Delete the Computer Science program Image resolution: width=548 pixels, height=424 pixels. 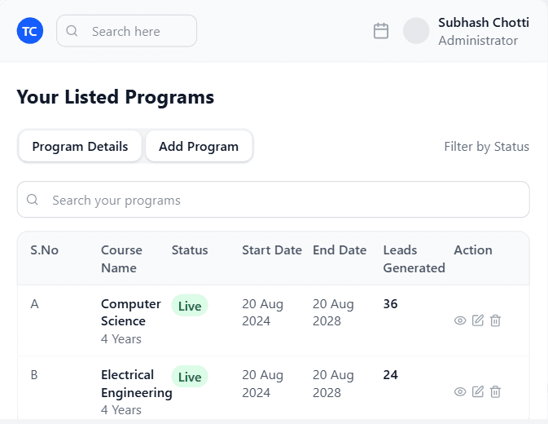pyautogui.click(x=495, y=320)
